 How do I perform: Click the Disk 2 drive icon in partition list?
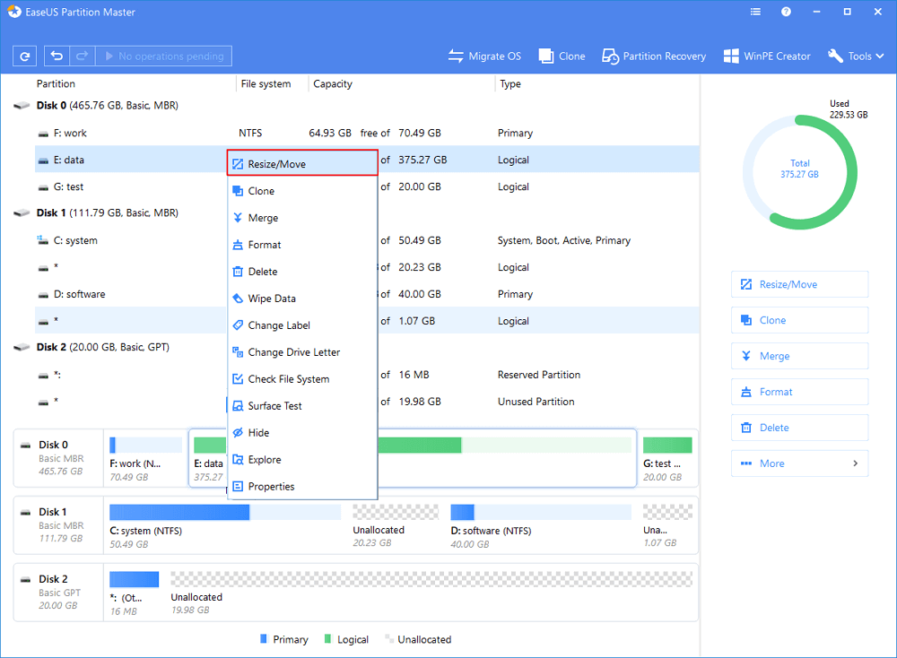(x=22, y=348)
